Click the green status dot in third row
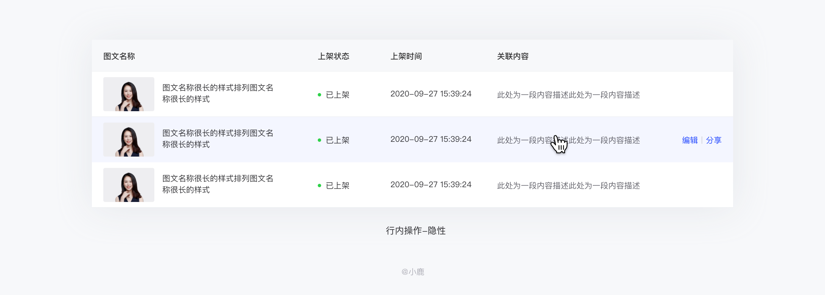Viewport: 825px width, 295px height. [x=320, y=186]
